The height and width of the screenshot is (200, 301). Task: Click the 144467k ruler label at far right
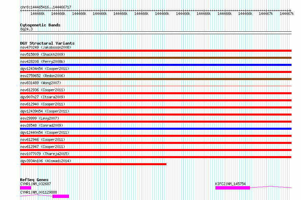(x=287, y=14)
